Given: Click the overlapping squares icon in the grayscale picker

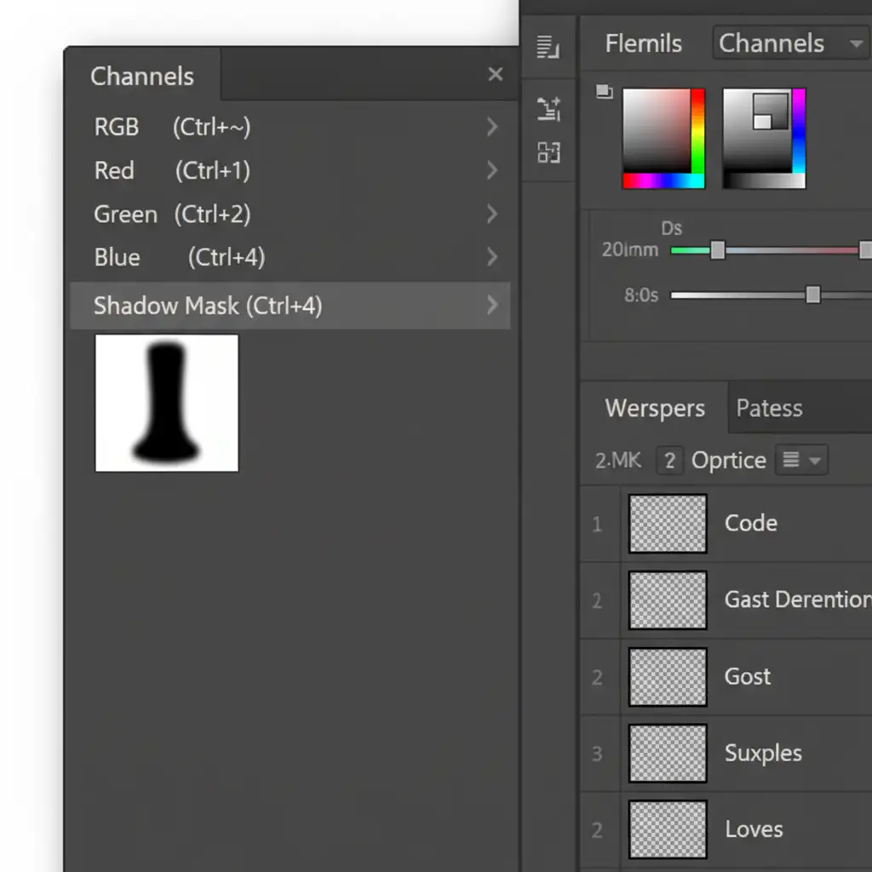Looking at the screenshot, I should (x=771, y=111).
